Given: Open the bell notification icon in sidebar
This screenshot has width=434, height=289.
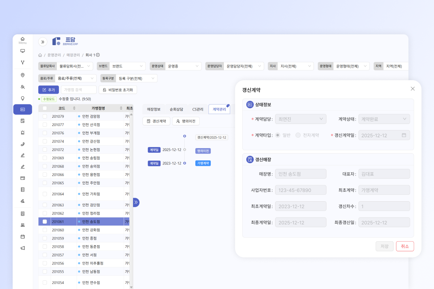Looking at the screenshot, I should (22, 132).
